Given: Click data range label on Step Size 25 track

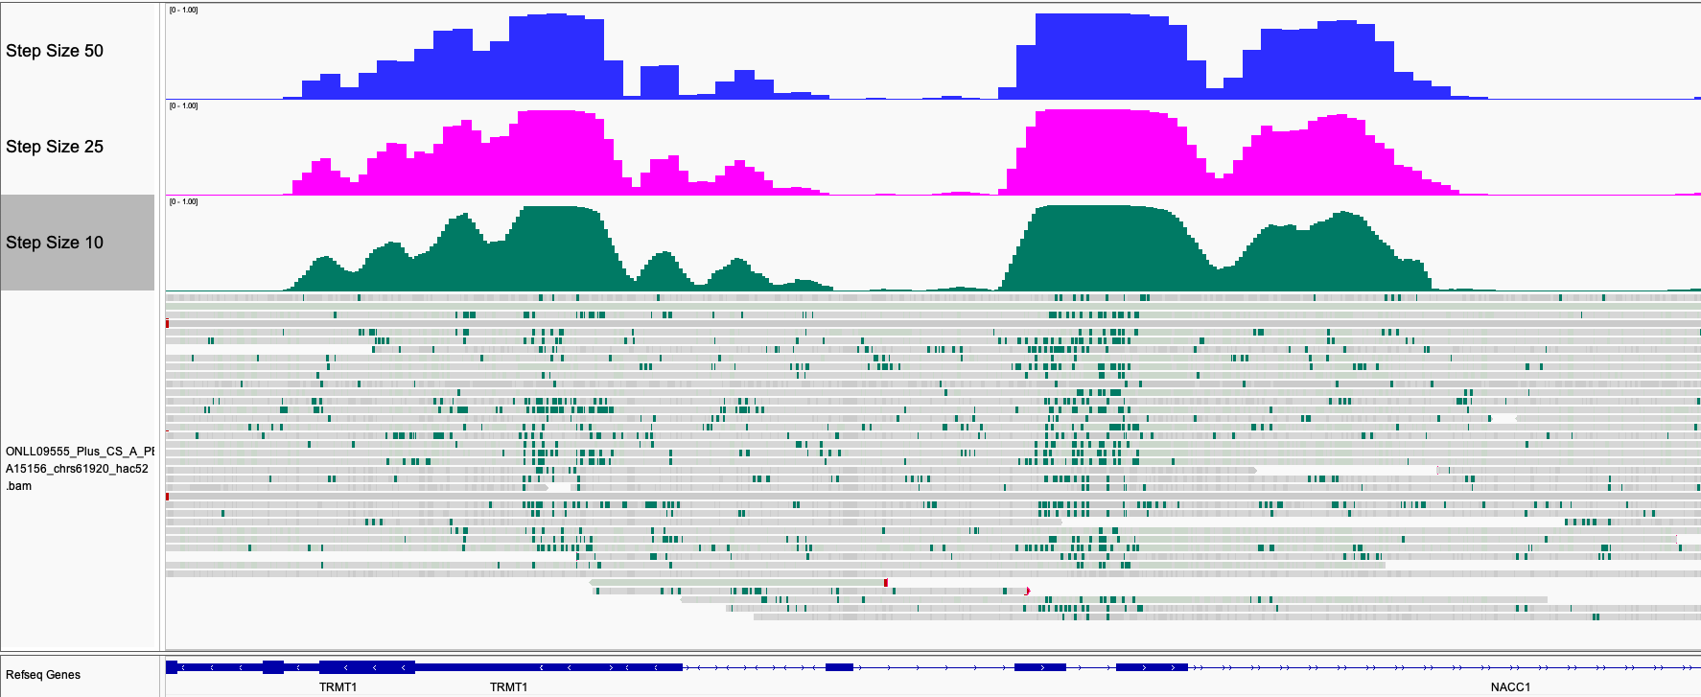Looking at the screenshot, I should pyautogui.click(x=183, y=105).
